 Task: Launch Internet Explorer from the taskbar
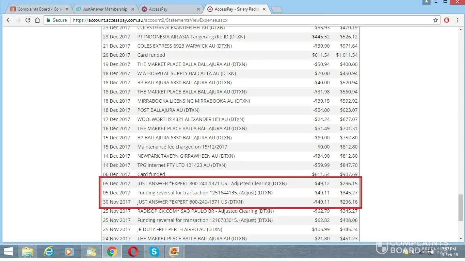click(x=49, y=252)
